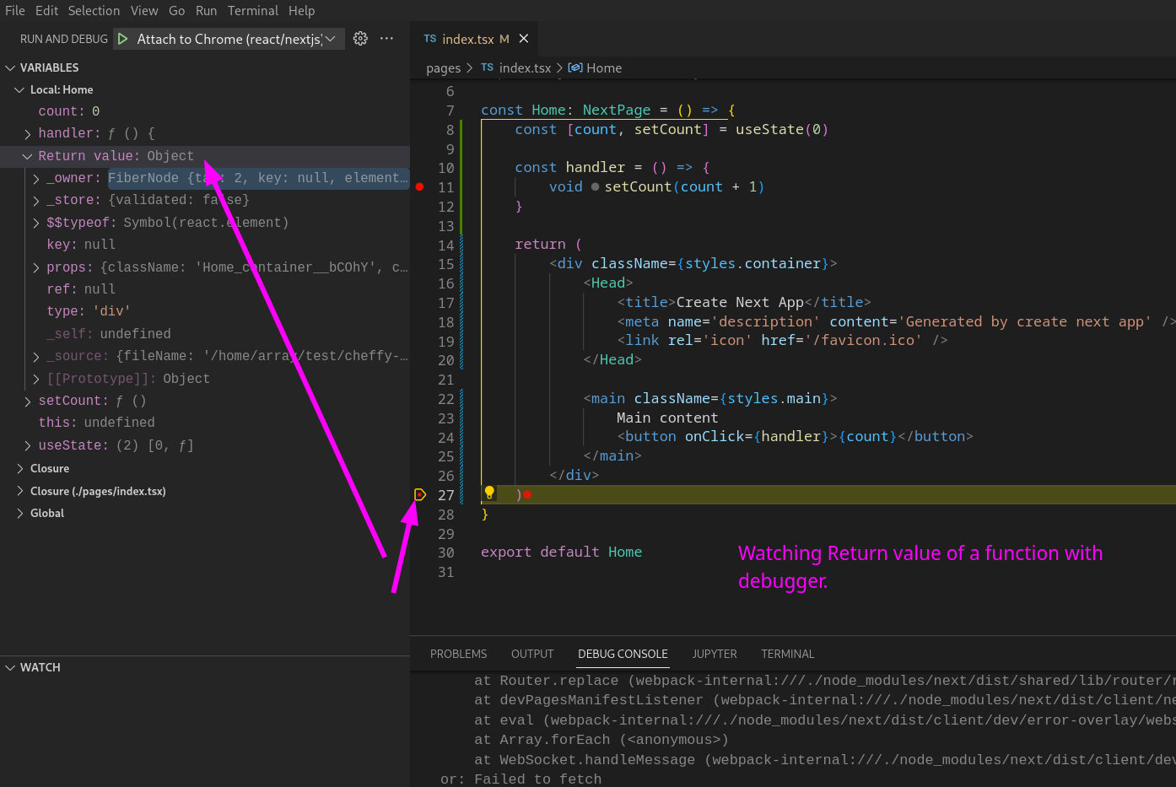
Task: Expand the _store entry
Action: pos(36,201)
